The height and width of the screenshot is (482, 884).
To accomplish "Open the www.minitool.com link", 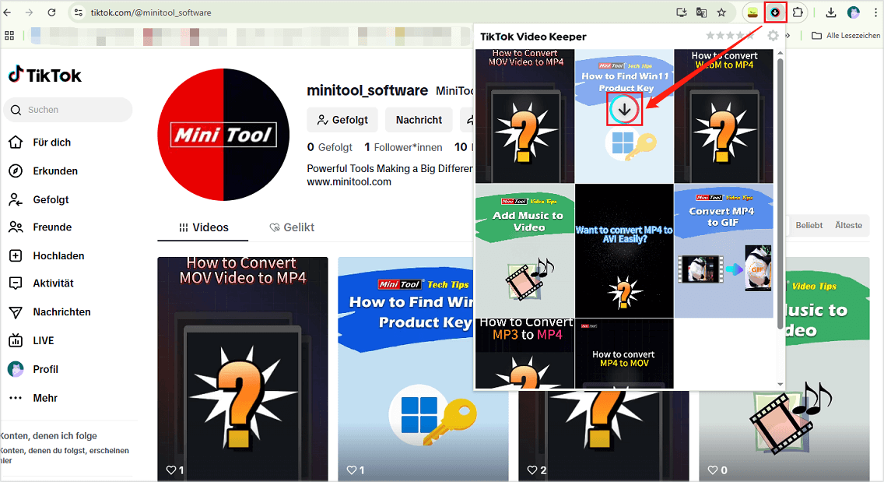I will pos(349,181).
